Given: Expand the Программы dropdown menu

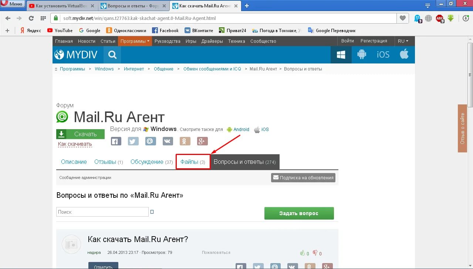Looking at the screenshot, I should (135, 41).
